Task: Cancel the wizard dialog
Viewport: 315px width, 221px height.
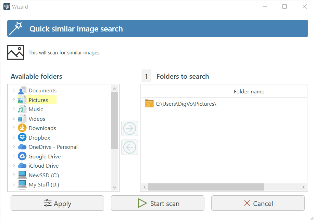Action: (x=257, y=203)
